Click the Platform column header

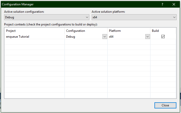(x=115, y=31)
